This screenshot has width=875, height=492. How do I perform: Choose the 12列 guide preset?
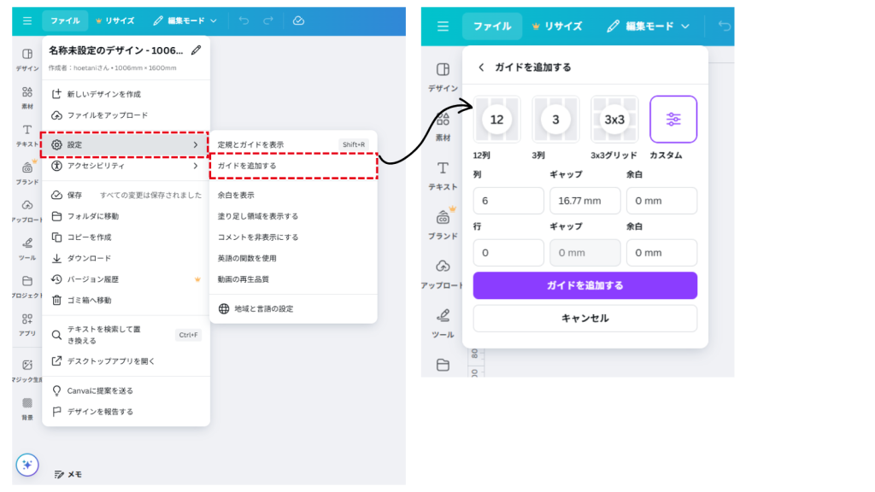(x=496, y=120)
